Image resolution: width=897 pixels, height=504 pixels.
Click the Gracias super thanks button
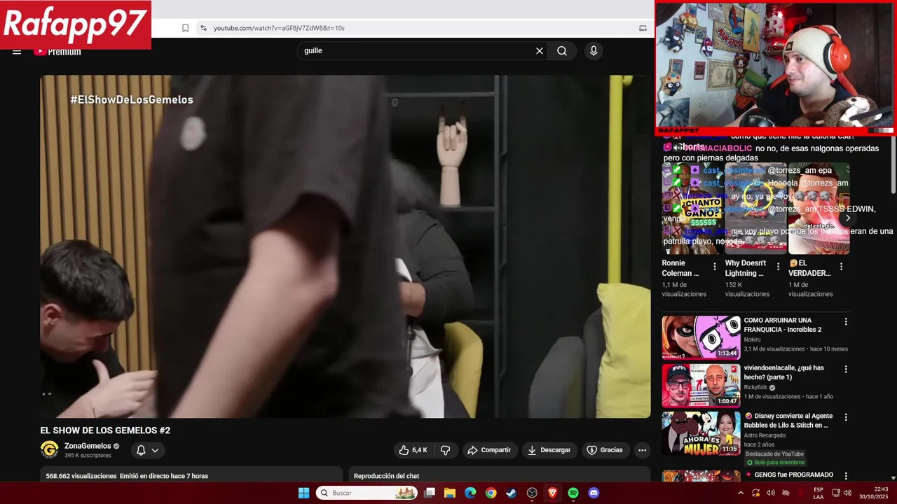point(605,450)
